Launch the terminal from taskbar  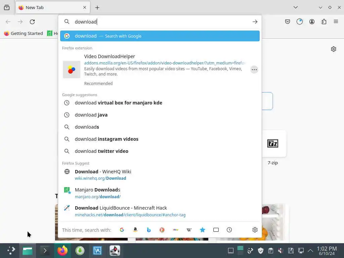tap(45, 251)
